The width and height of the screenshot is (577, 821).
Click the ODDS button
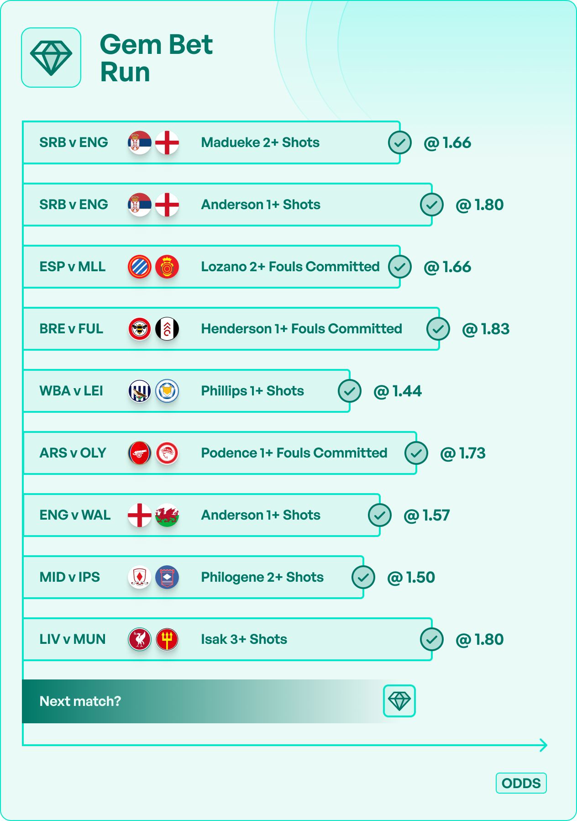[x=521, y=783]
